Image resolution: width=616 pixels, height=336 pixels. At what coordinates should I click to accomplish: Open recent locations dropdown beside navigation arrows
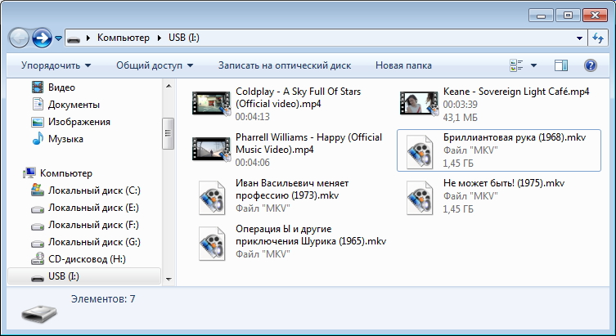(59, 38)
